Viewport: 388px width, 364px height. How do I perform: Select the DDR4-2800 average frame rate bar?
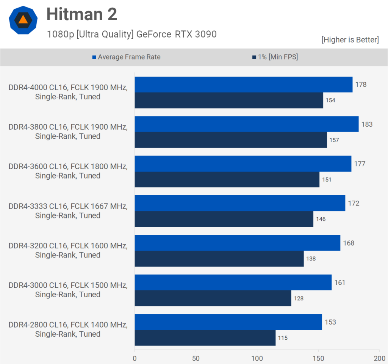[228, 322]
